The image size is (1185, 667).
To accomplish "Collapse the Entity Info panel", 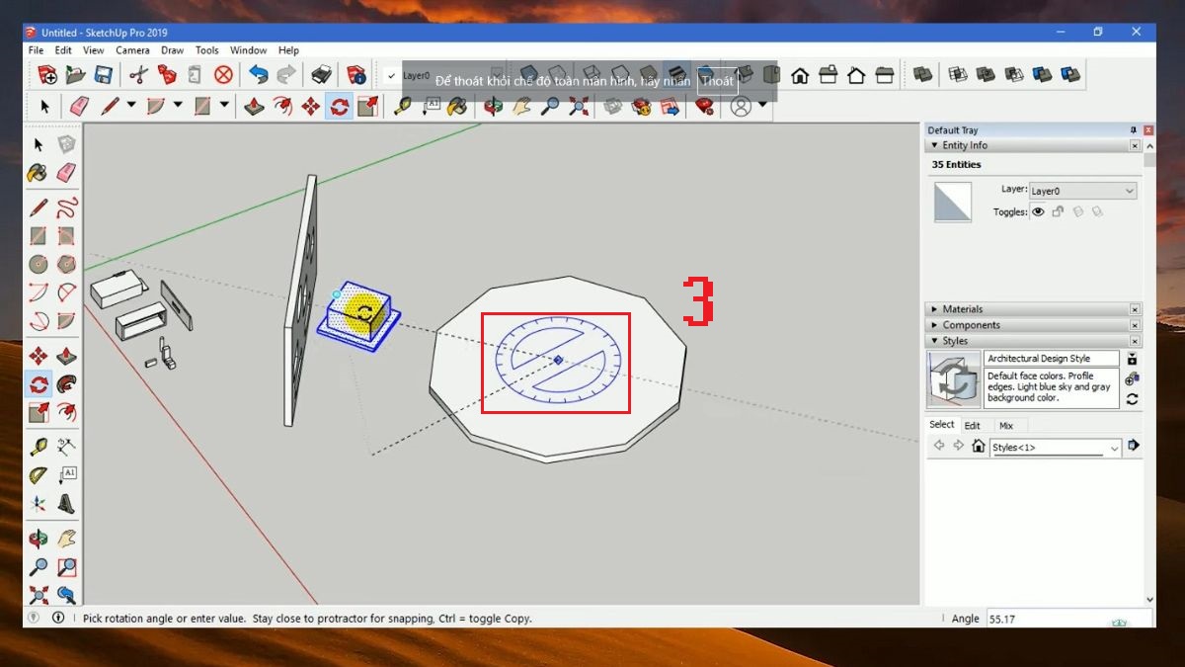I will point(1033,145).
